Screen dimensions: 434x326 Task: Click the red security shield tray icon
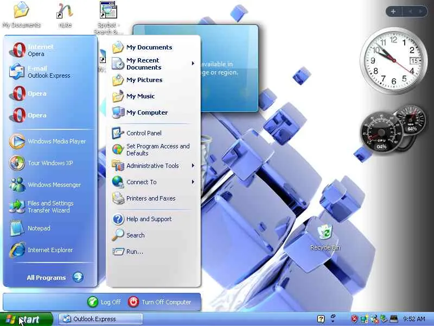click(354, 319)
